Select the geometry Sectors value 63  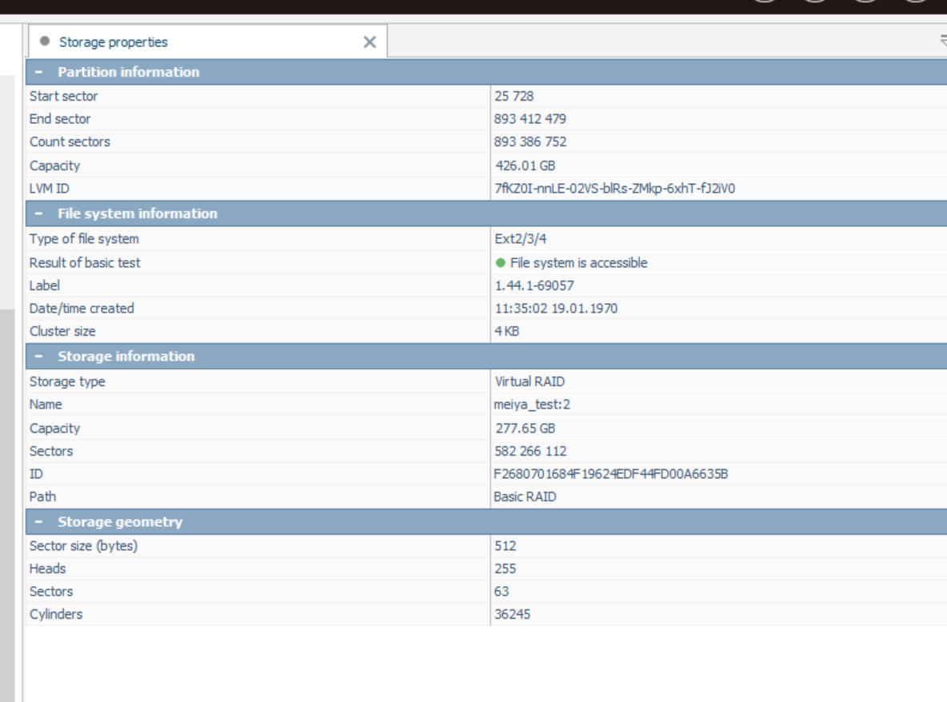click(x=501, y=592)
